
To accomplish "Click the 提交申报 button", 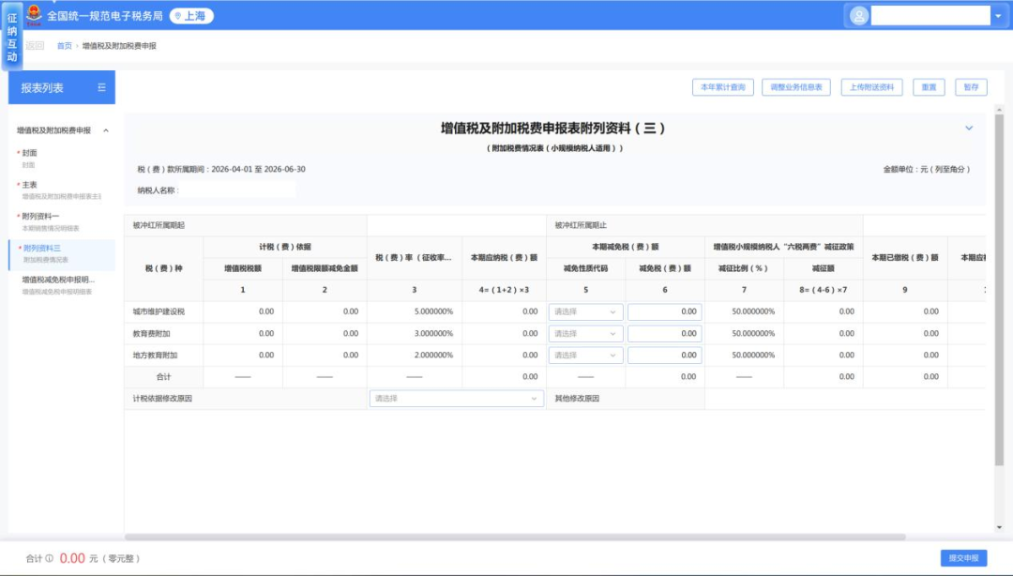I will 963,558.
